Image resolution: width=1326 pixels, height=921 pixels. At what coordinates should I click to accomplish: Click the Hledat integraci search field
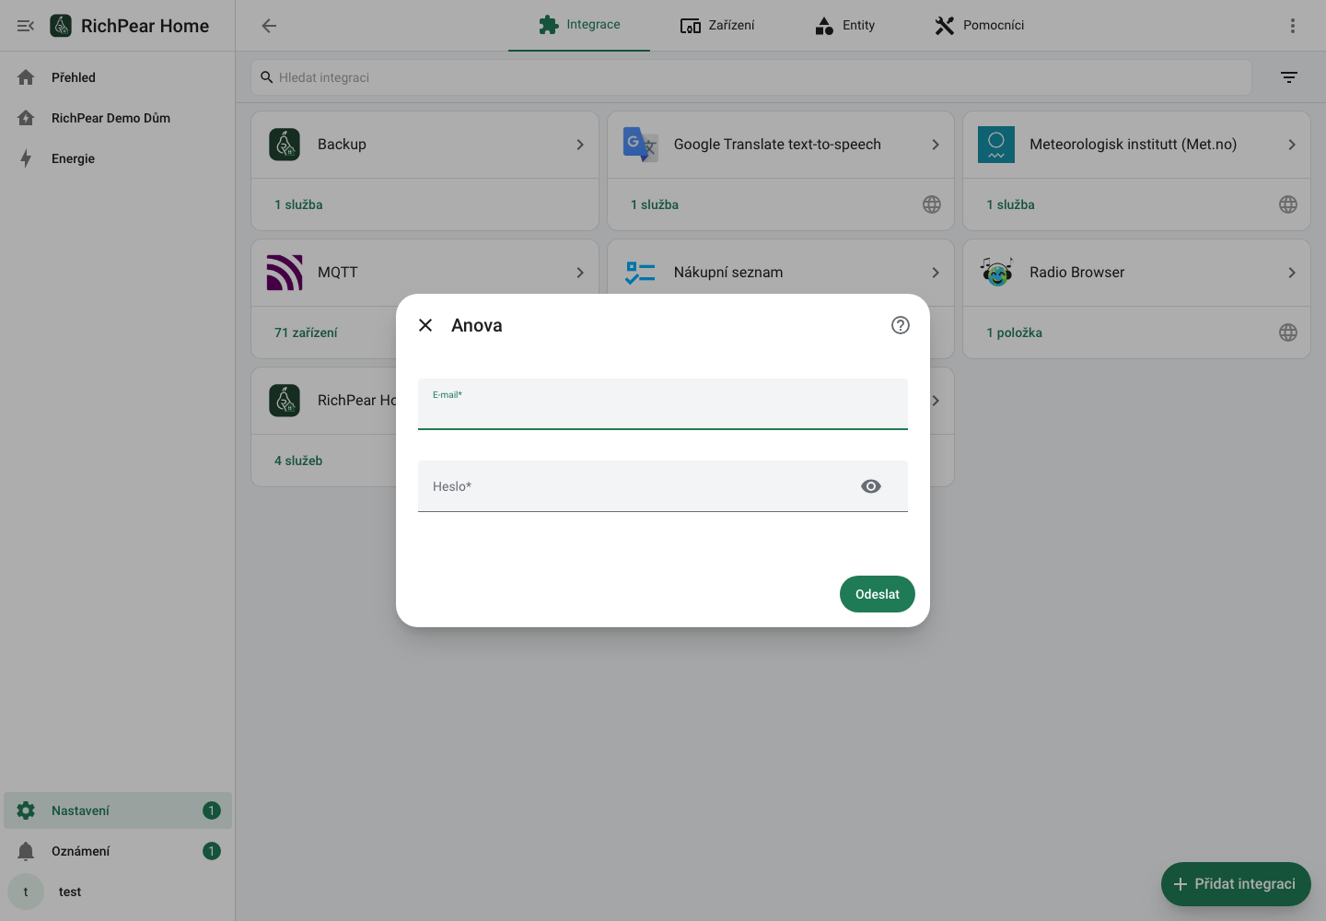pos(751,77)
